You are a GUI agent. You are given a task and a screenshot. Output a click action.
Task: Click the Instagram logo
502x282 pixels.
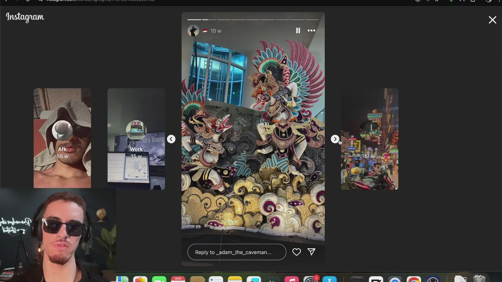[x=25, y=17]
